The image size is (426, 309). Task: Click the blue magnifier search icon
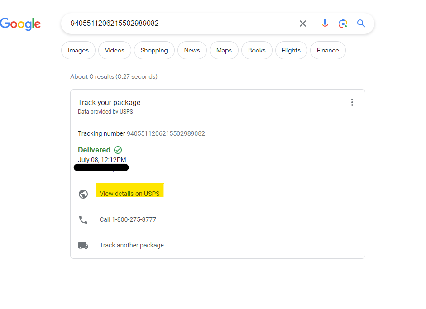361,24
